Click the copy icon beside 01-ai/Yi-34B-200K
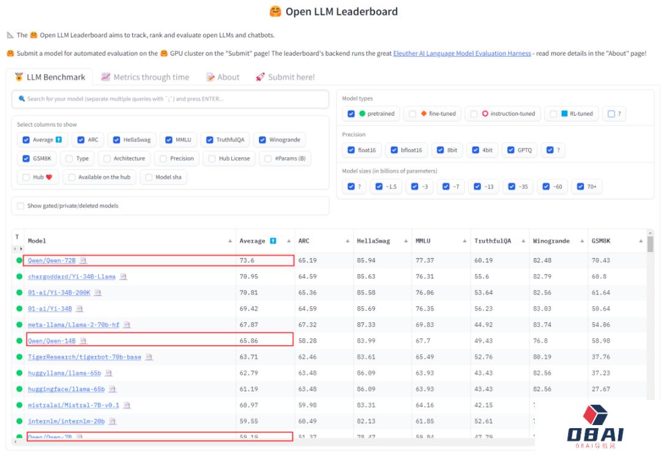The image size is (661, 455). [x=98, y=293]
